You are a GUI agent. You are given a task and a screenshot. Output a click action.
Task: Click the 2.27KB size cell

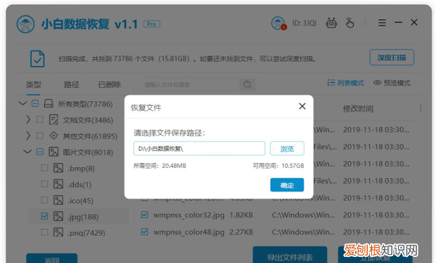pyautogui.click(x=241, y=232)
